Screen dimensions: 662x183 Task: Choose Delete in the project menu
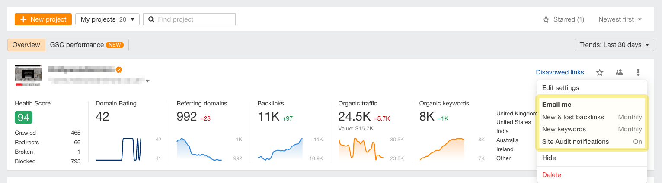[551, 175]
